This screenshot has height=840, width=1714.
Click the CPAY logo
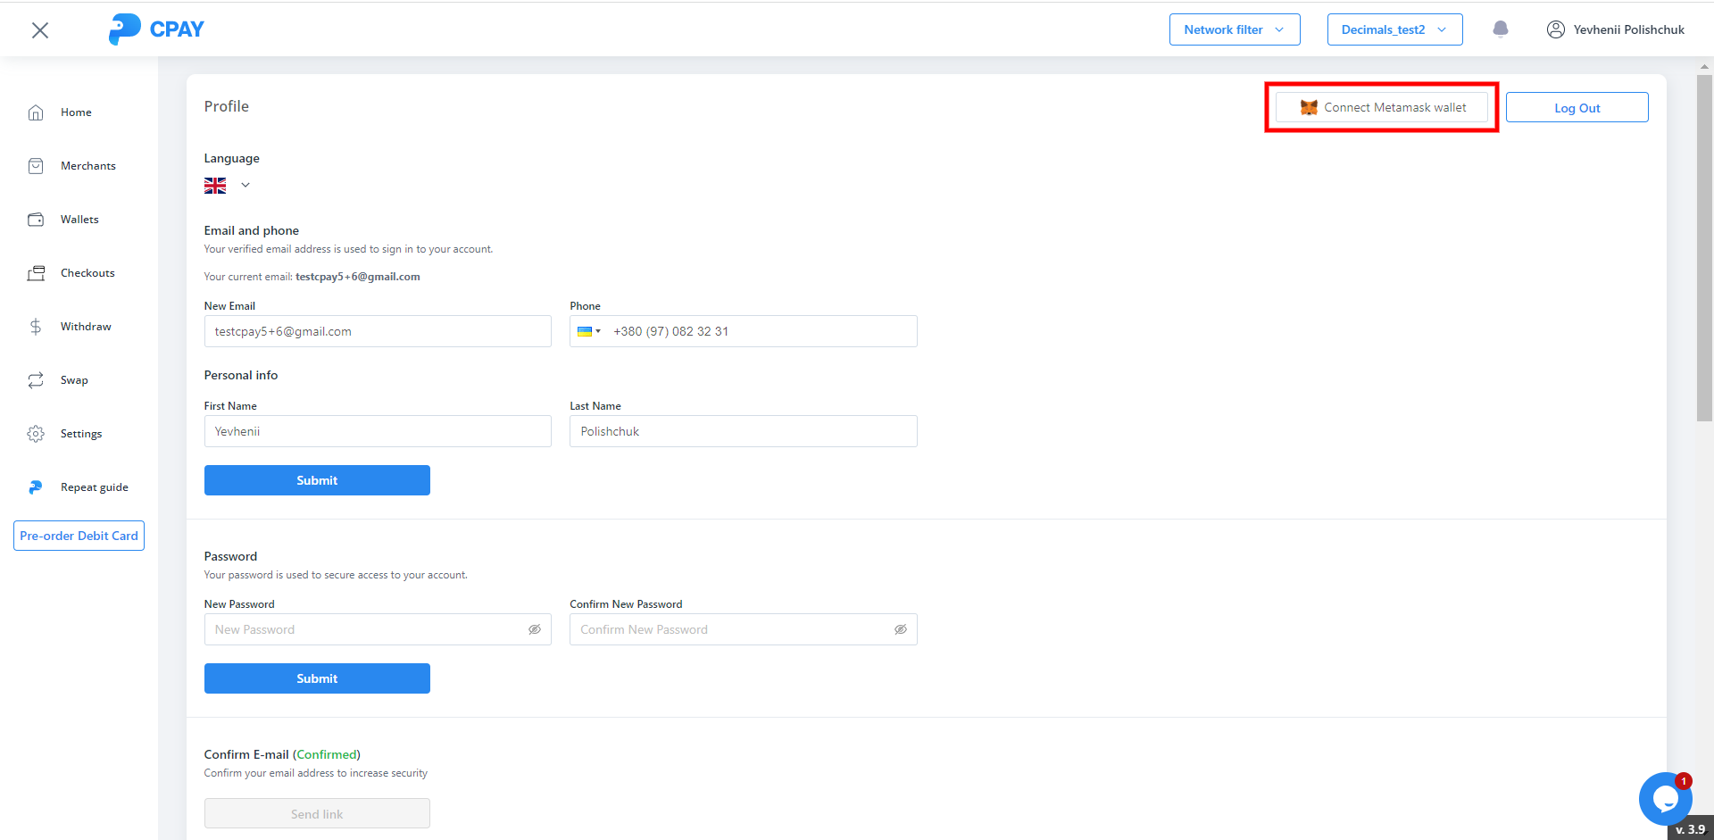tap(156, 29)
